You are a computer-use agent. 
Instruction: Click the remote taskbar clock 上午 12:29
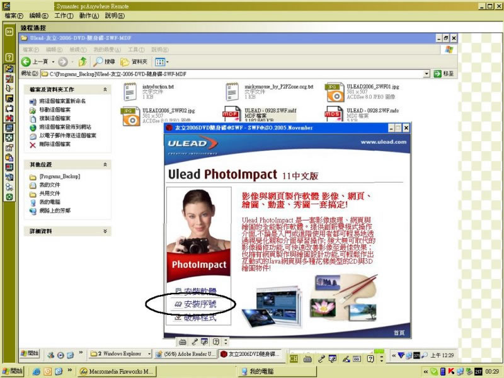[442, 355]
